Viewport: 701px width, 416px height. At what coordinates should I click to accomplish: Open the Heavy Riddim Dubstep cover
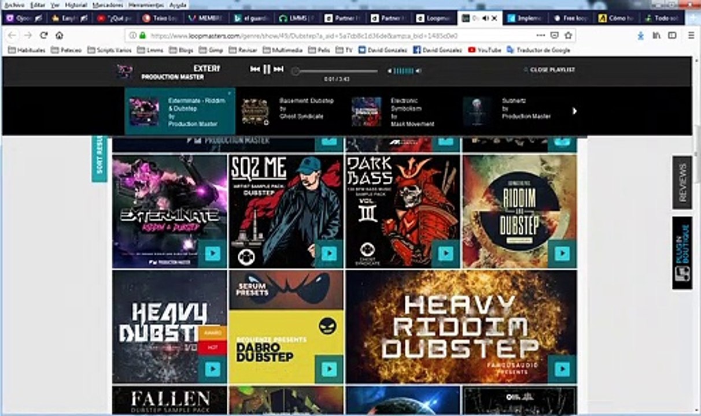tap(461, 326)
